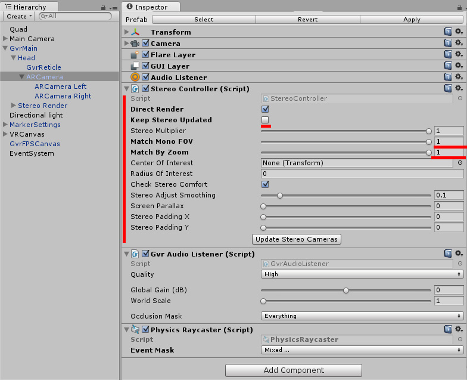Click the Transform axes icon
Viewport: 467px width, 380px height.
pos(135,32)
